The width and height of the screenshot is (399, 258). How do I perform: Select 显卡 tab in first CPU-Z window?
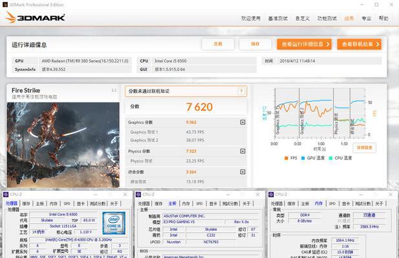point(81,203)
